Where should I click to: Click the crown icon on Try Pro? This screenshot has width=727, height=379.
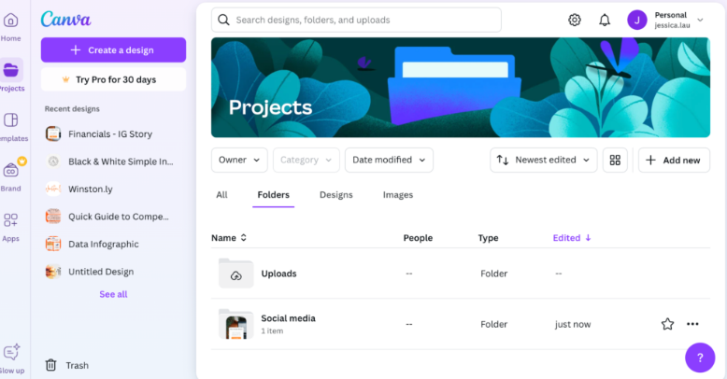click(65, 79)
